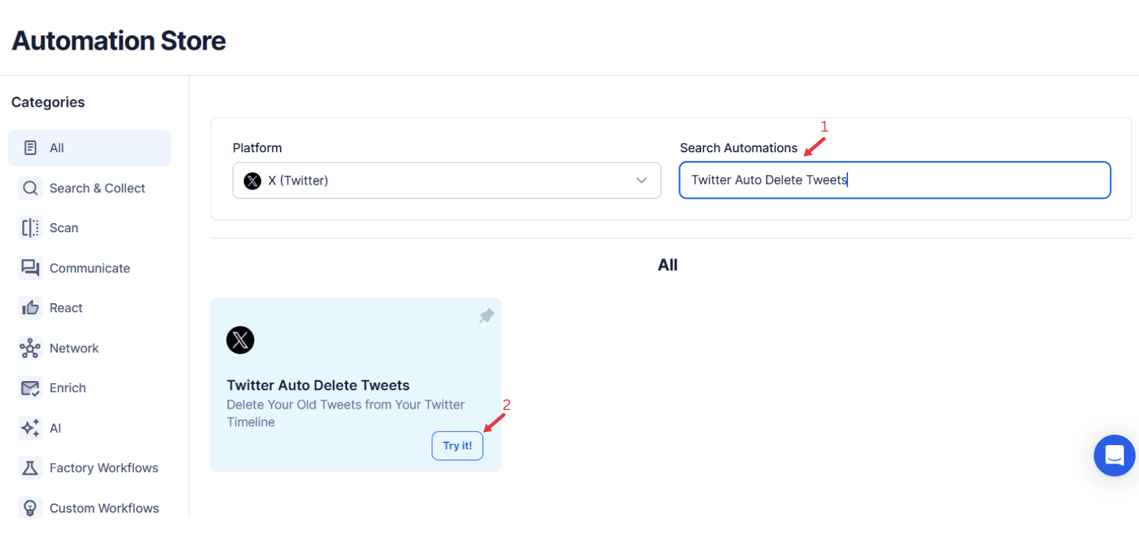Select the All category icon in sidebar
Image resolution: width=1139 pixels, height=534 pixels.
coord(30,147)
